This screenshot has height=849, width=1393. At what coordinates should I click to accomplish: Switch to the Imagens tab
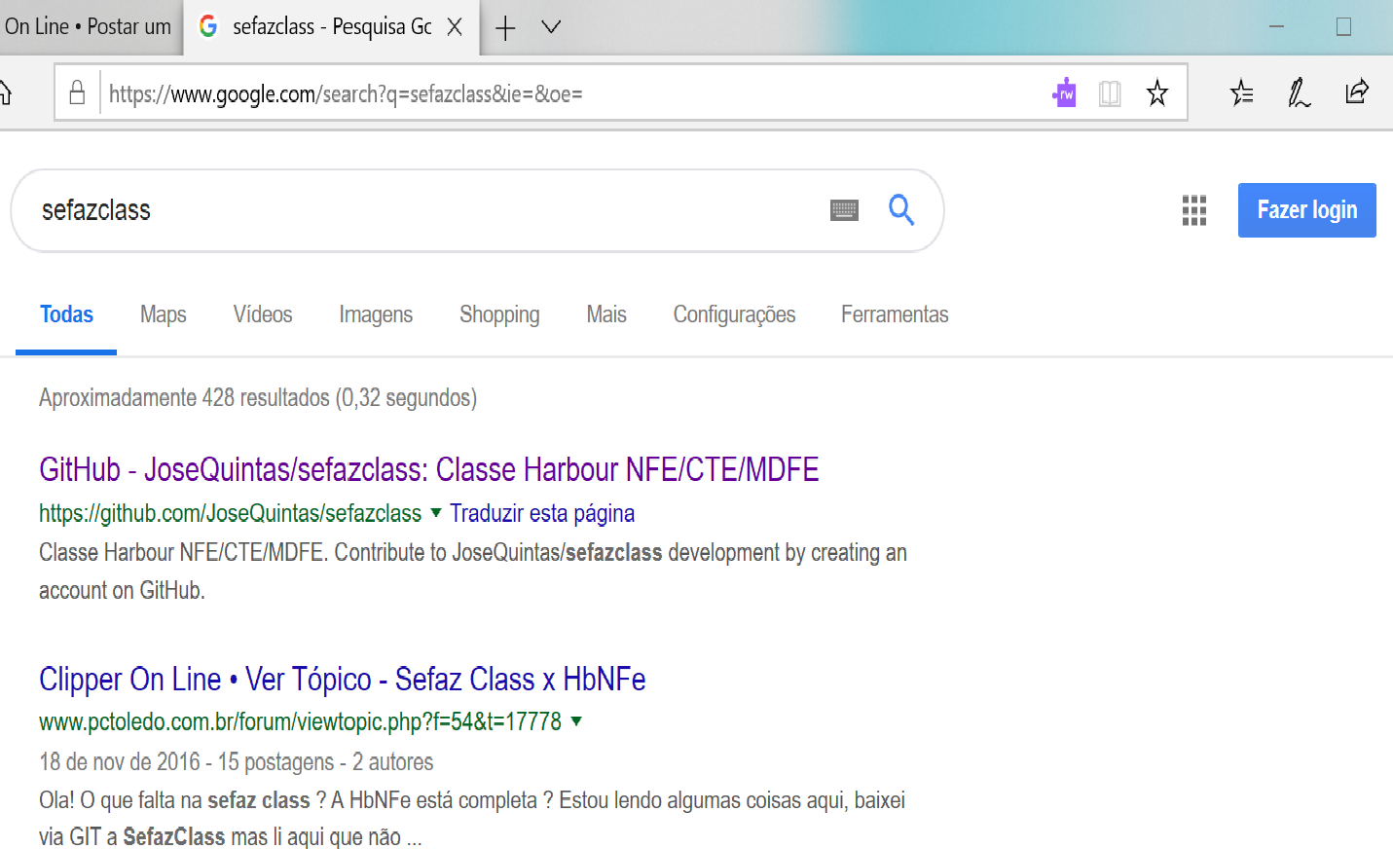376,314
